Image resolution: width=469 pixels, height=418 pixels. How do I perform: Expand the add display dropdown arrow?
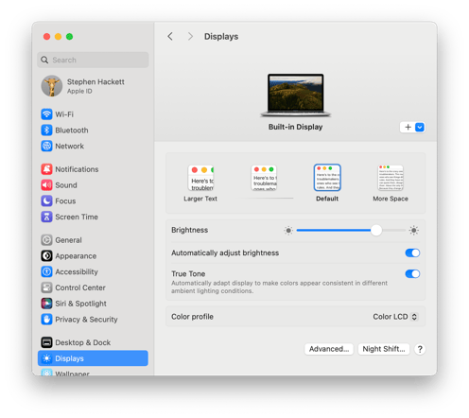[420, 127]
